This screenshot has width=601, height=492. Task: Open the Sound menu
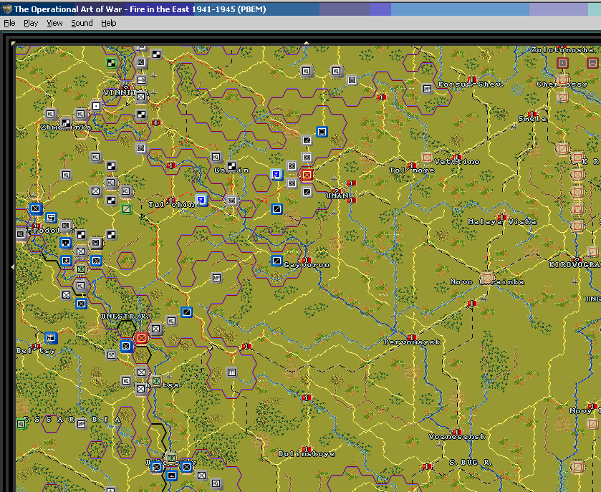pos(82,23)
